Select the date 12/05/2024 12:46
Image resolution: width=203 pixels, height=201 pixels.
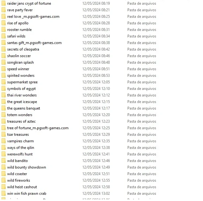click(x=96, y=161)
